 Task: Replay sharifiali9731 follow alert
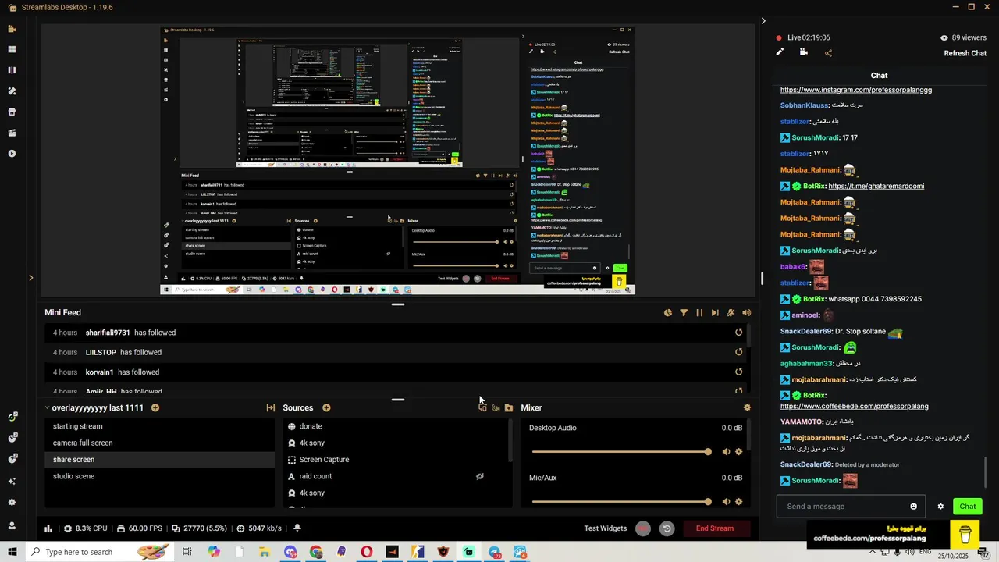738,333
